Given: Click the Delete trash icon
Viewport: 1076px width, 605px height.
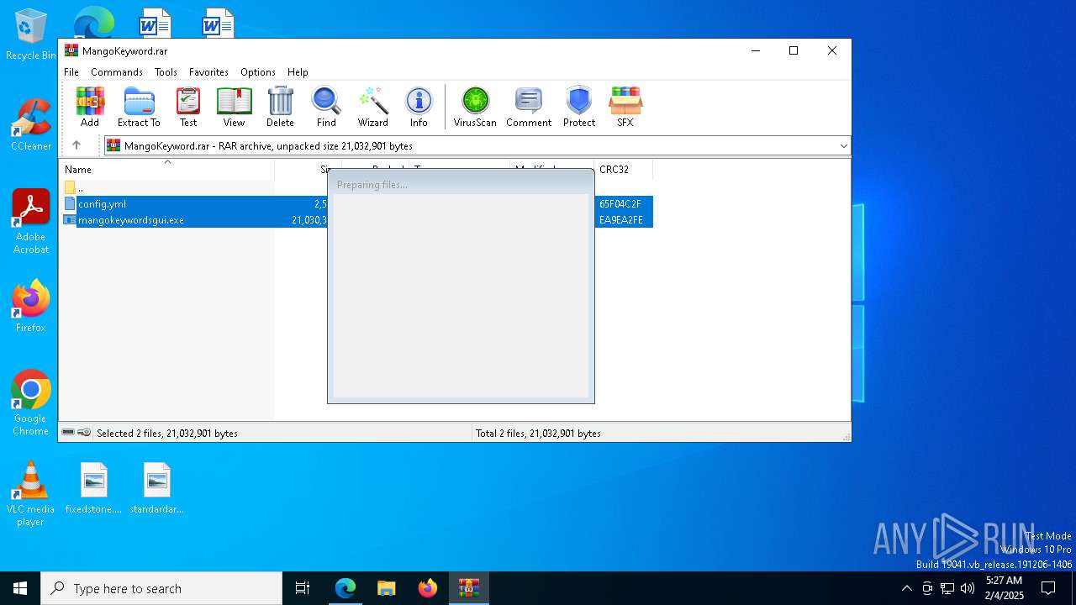Looking at the screenshot, I should [x=280, y=107].
